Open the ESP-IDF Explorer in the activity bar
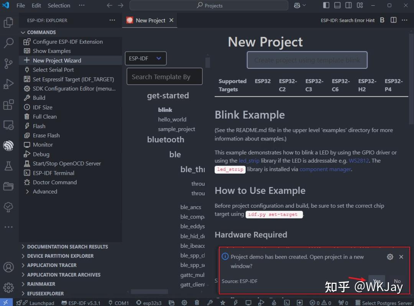Viewport: 414px width, 306px height. 8,145
